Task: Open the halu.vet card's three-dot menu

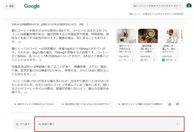Action: [176, 60]
